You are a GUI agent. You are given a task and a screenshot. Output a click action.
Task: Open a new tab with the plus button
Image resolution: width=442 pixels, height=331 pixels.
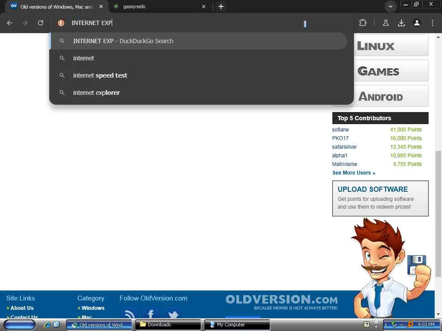[221, 6]
